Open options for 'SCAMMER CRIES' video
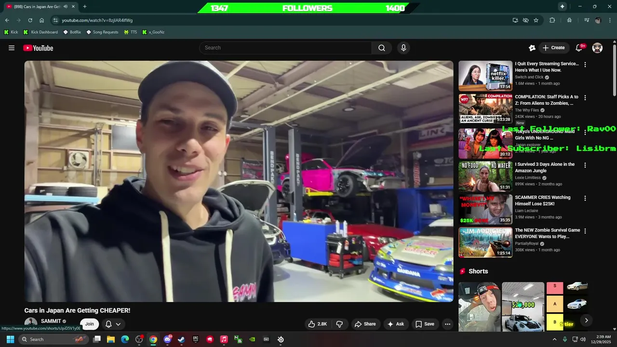 (585, 198)
